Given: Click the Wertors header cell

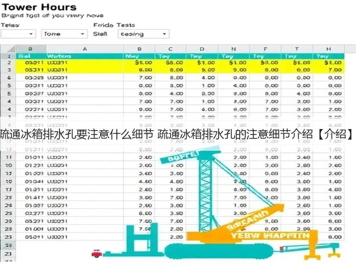Looking at the screenshot, I should (x=59, y=56).
